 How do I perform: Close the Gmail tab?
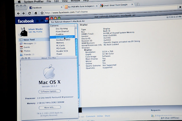132,5
